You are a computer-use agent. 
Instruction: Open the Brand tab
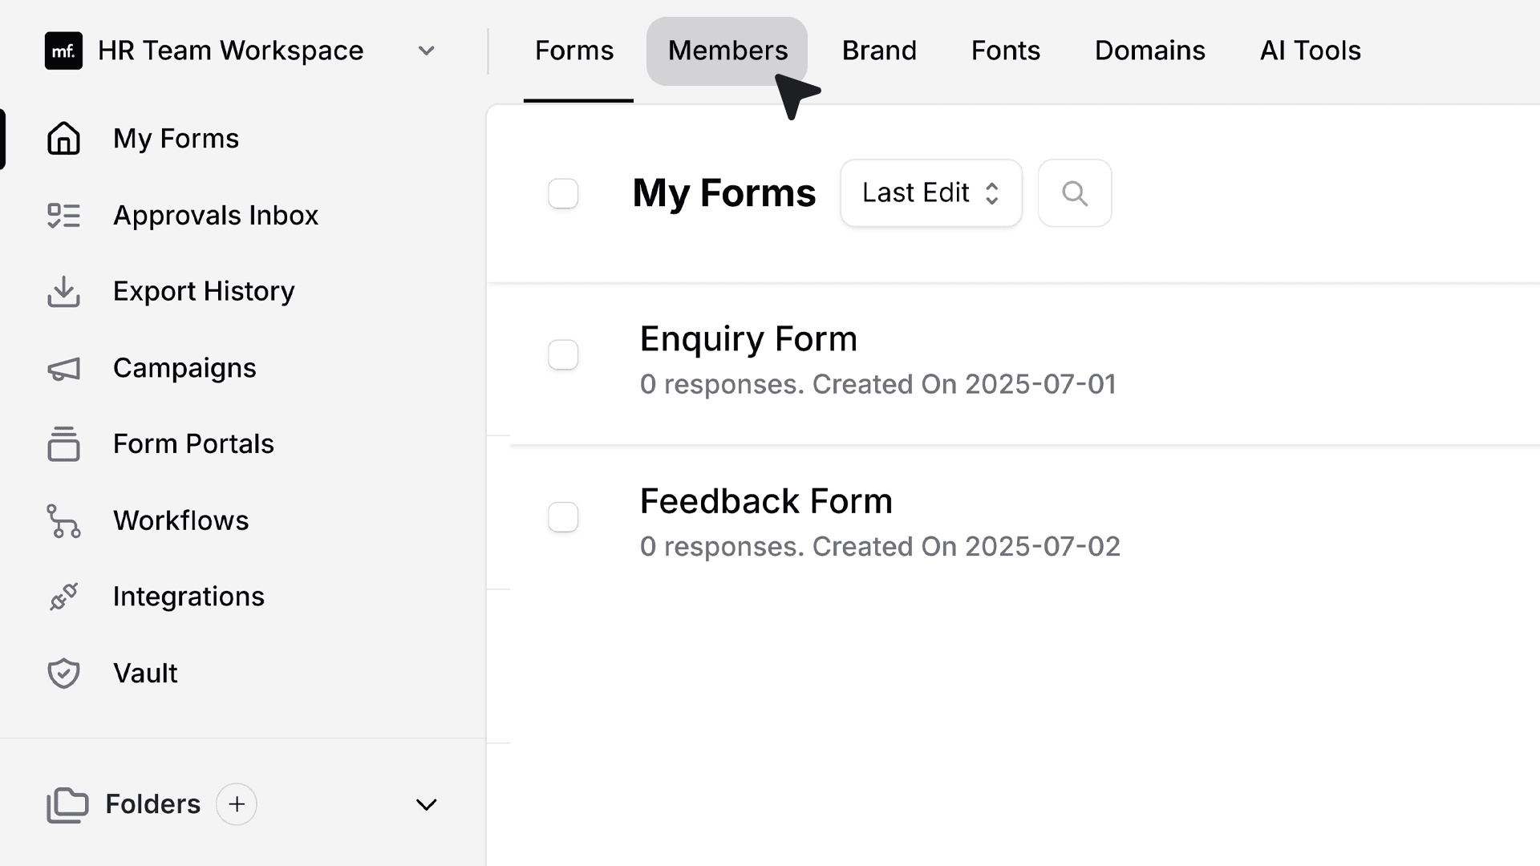(x=879, y=51)
